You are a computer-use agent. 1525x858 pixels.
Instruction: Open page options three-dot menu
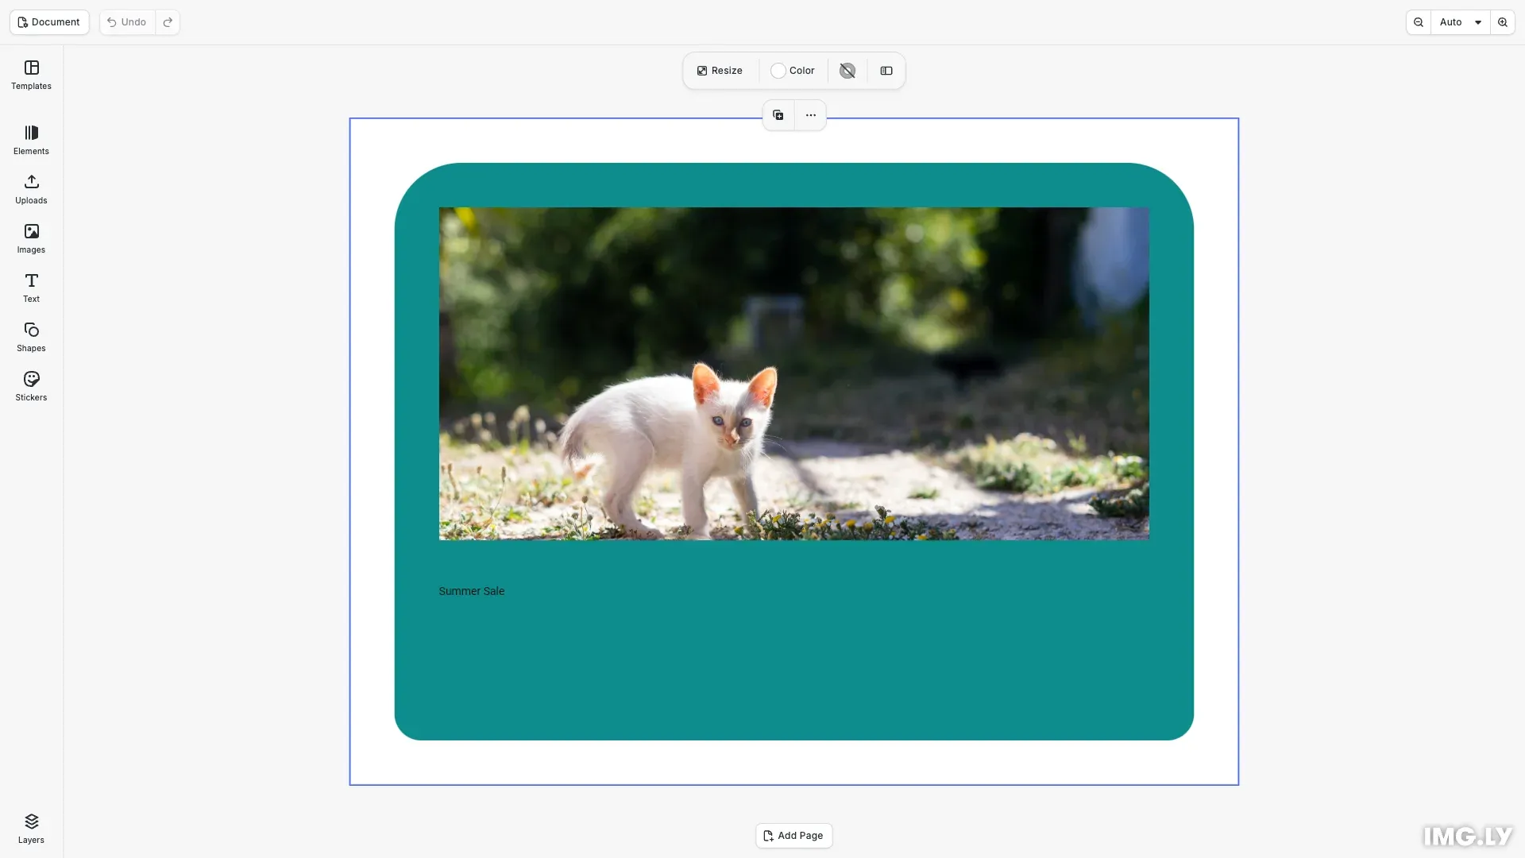811,115
